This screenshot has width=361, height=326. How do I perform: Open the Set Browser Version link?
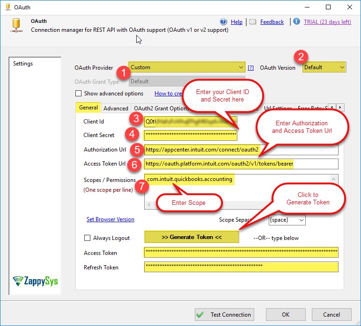click(x=111, y=219)
